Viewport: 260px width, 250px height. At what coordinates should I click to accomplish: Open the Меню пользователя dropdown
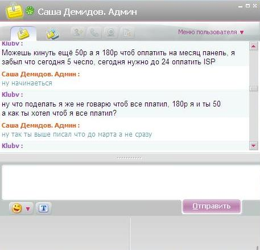tap(211, 32)
